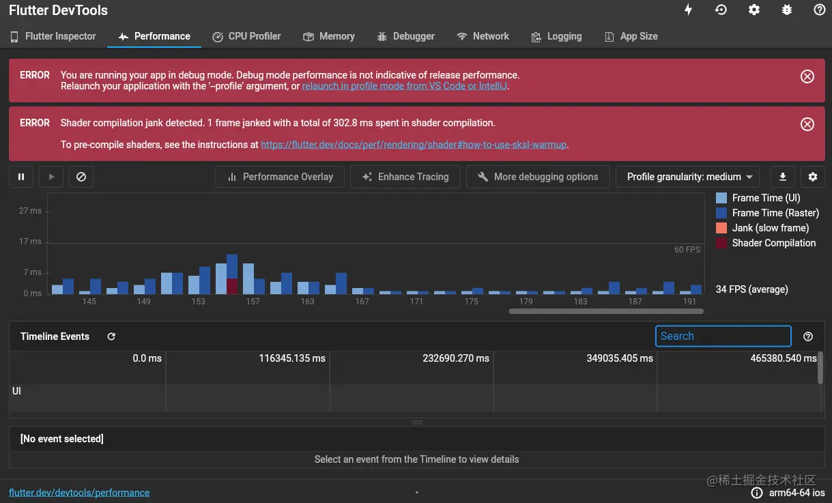Viewport: 832px width, 503px height.
Task: Open timeline help icon next to Search
Action: 808,336
